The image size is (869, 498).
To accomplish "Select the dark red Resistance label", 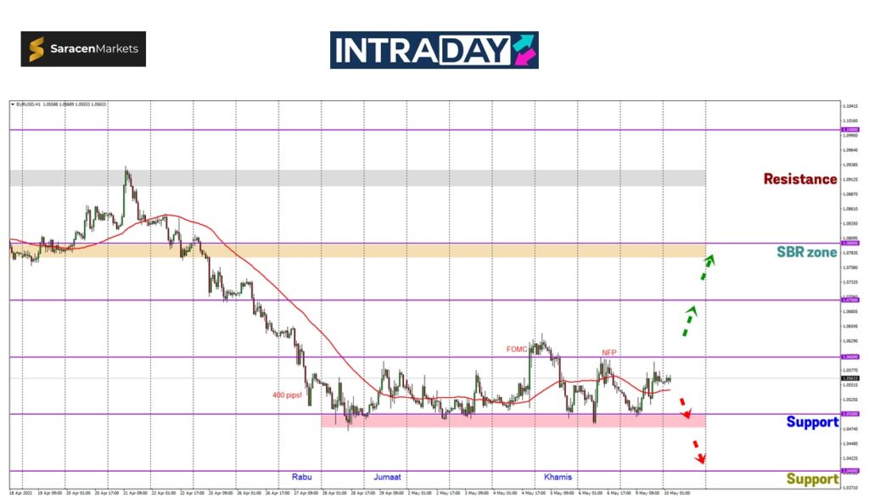I will click(799, 179).
